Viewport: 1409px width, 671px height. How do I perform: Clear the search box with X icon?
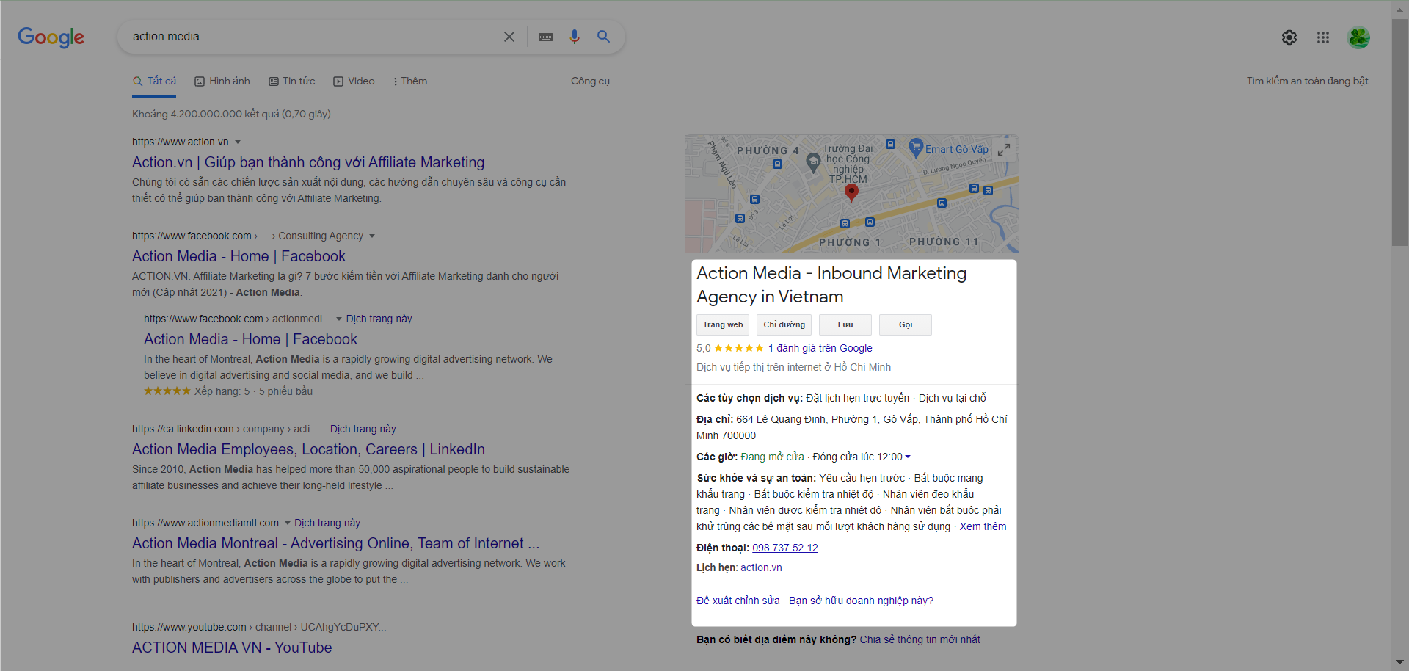[509, 37]
